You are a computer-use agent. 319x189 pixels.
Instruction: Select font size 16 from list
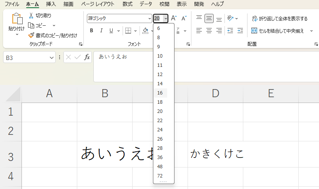point(161,93)
